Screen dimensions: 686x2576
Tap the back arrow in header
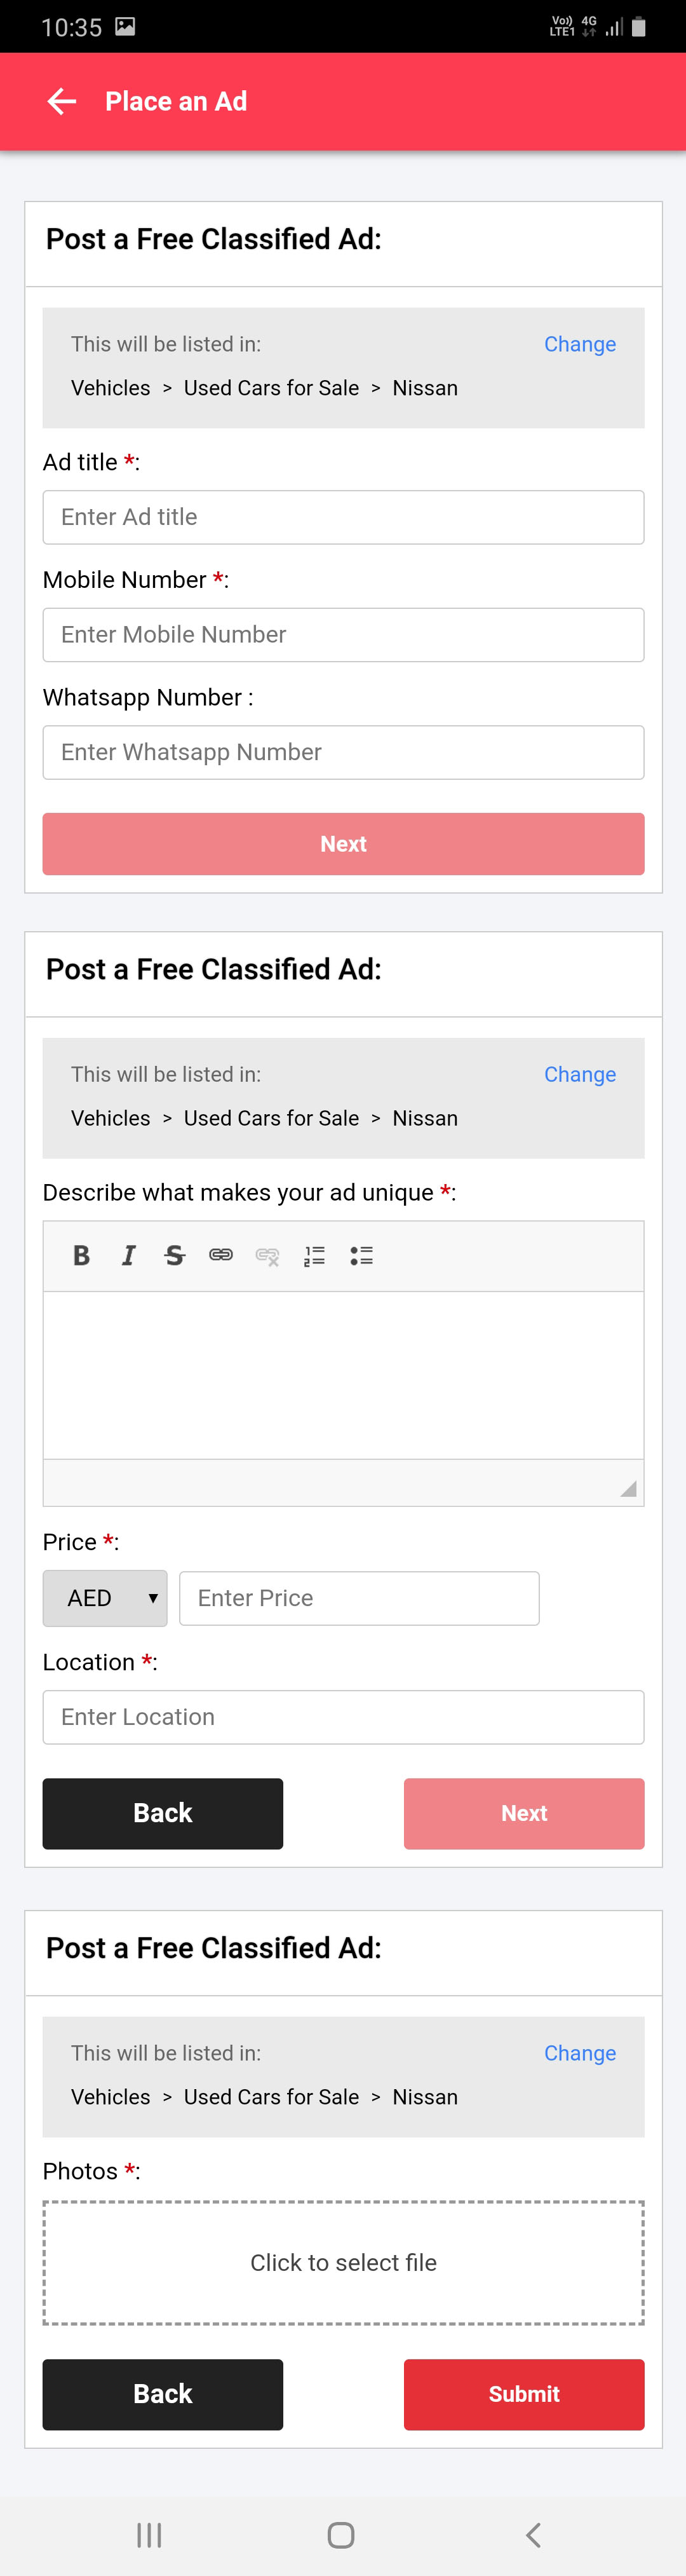[62, 101]
